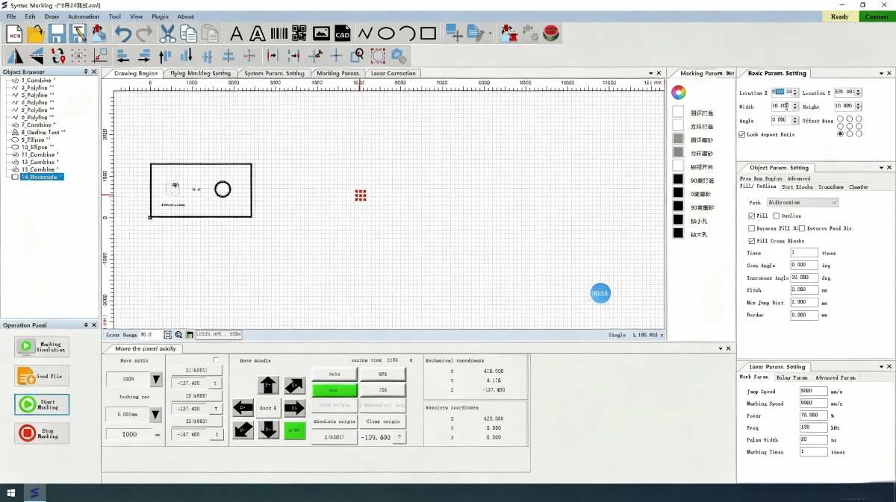The image size is (896, 502).
Task: Select the Rectangle draw tool
Action: click(x=429, y=34)
